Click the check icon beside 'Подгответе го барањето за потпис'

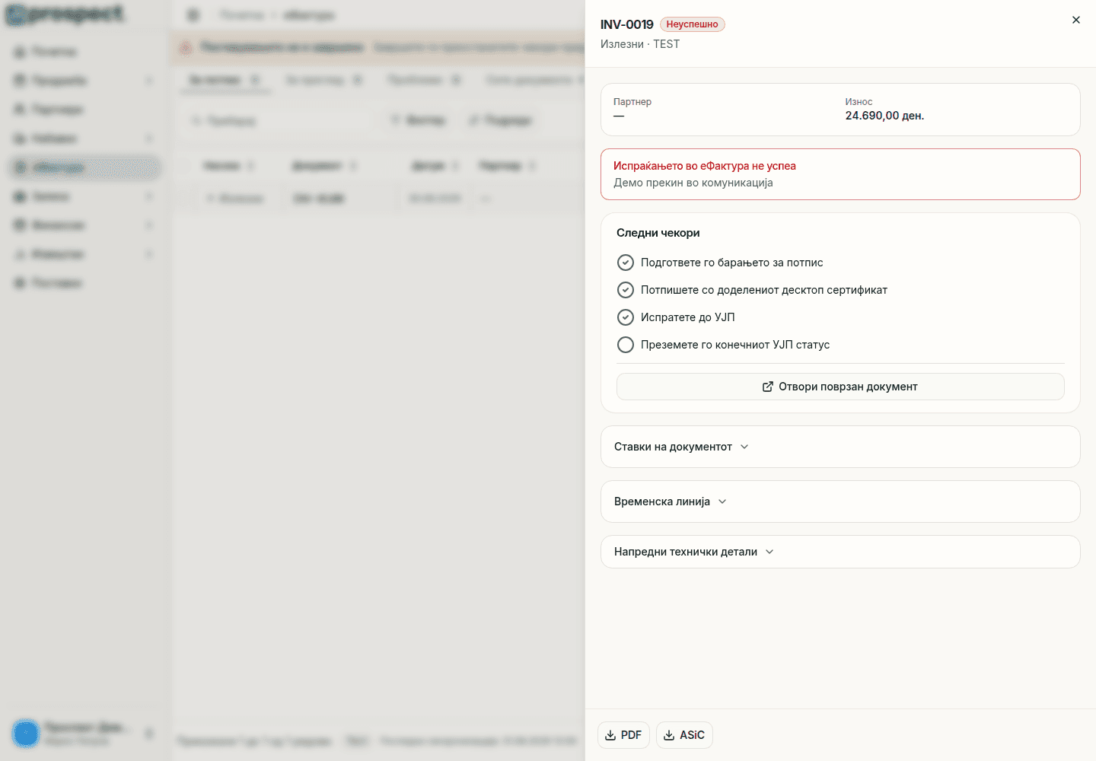click(626, 263)
